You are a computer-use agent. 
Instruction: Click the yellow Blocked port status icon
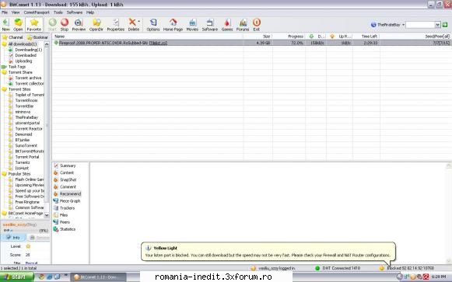coord(382,268)
